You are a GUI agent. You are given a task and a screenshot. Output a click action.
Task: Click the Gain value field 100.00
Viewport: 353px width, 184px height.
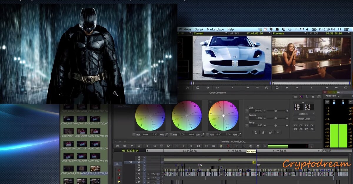[x=256, y=111]
